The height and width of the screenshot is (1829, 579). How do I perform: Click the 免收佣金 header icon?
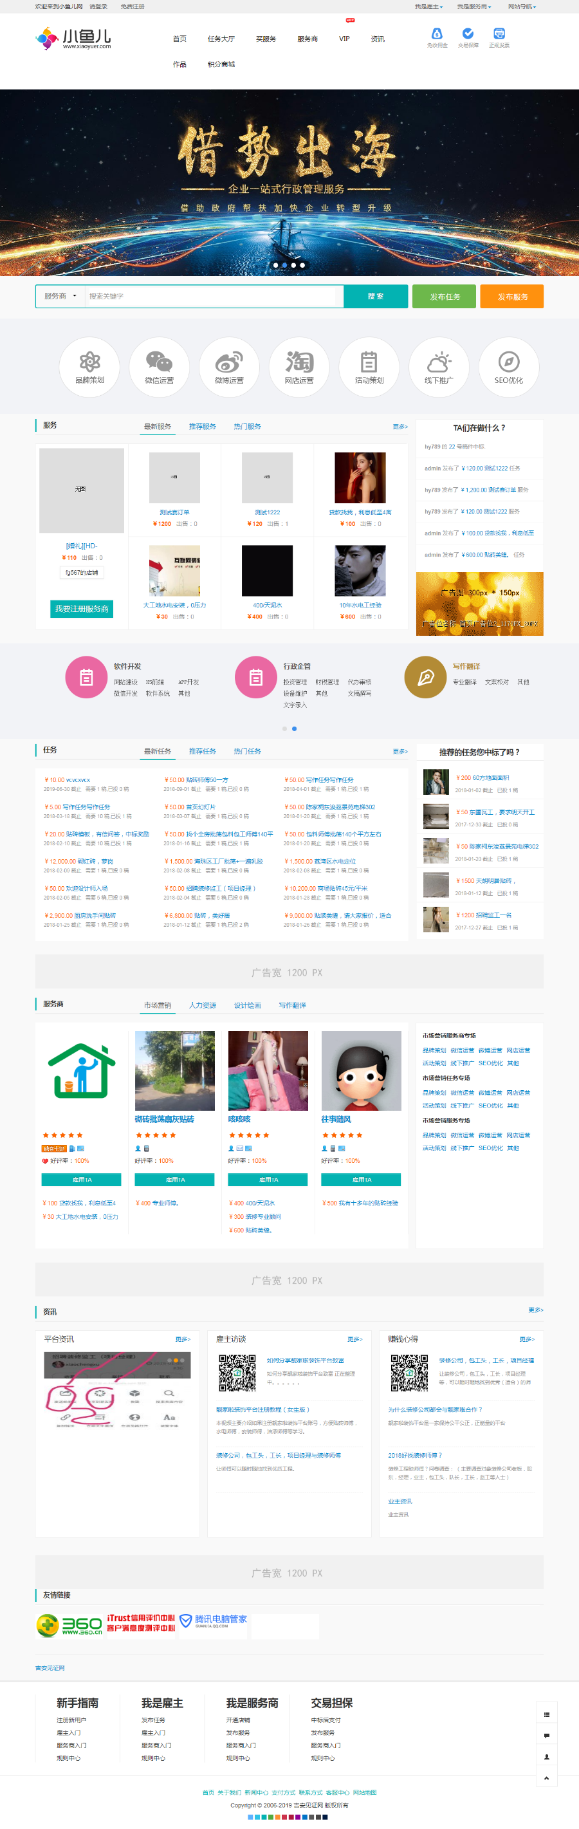point(437,33)
